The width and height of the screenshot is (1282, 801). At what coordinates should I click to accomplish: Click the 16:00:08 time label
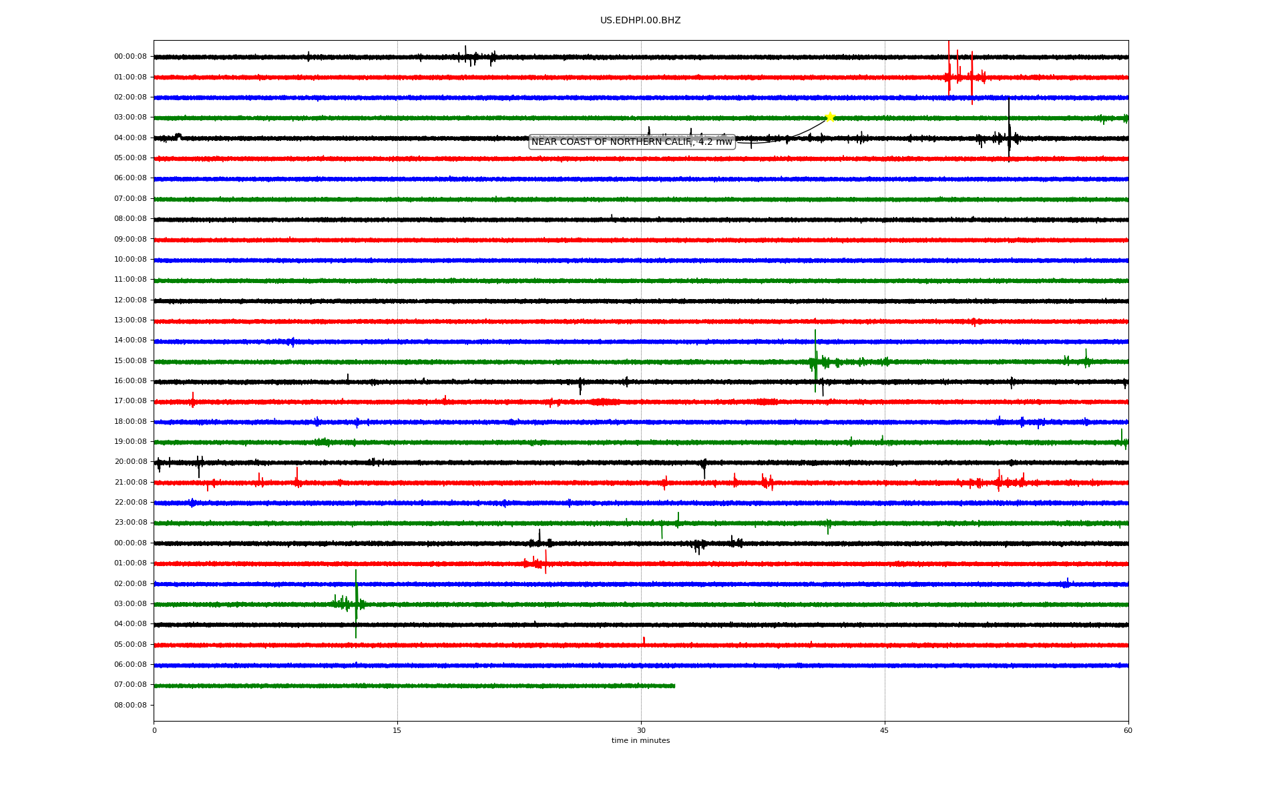pyautogui.click(x=130, y=380)
